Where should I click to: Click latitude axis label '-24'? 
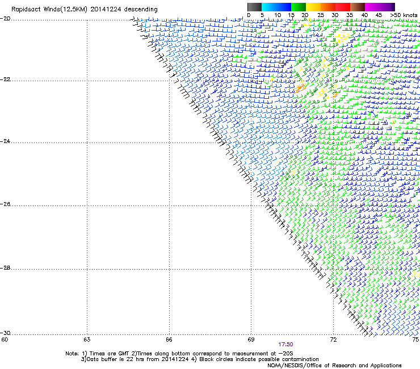(x=5, y=141)
